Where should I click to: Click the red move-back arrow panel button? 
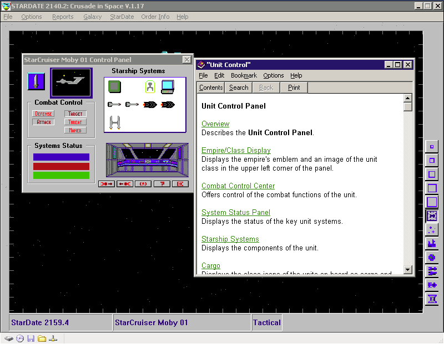[x=125, y=184]
